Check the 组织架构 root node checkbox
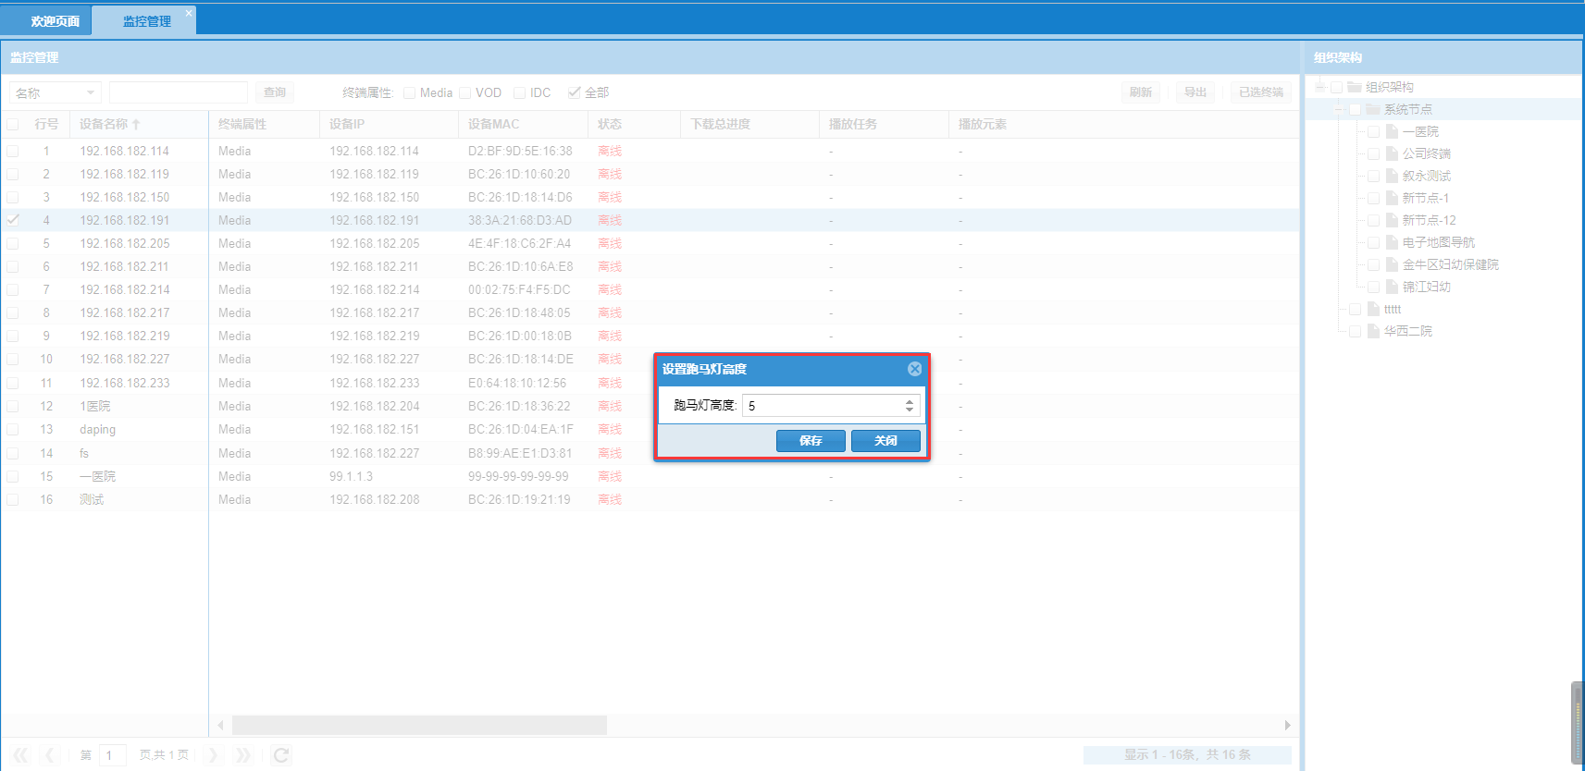The width and height of the screenshot is (1585, 771). (1336, 87)
